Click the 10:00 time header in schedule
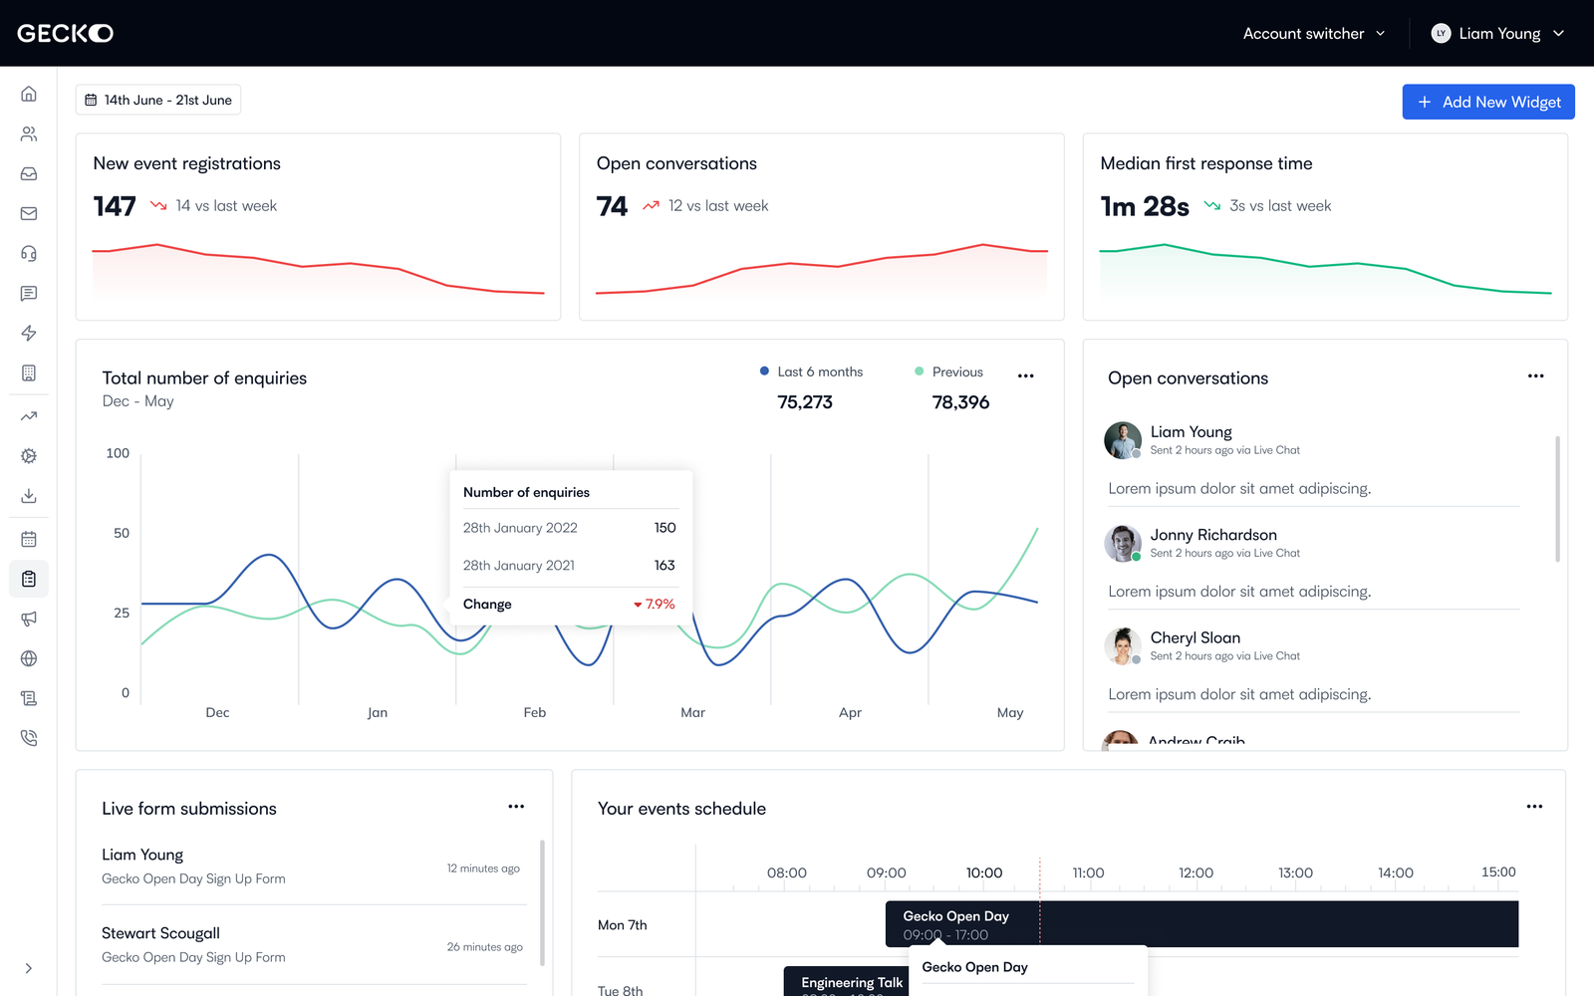The height and width of the screenshot is (996, 1594). pyautogui.click(x=984, y=872)
